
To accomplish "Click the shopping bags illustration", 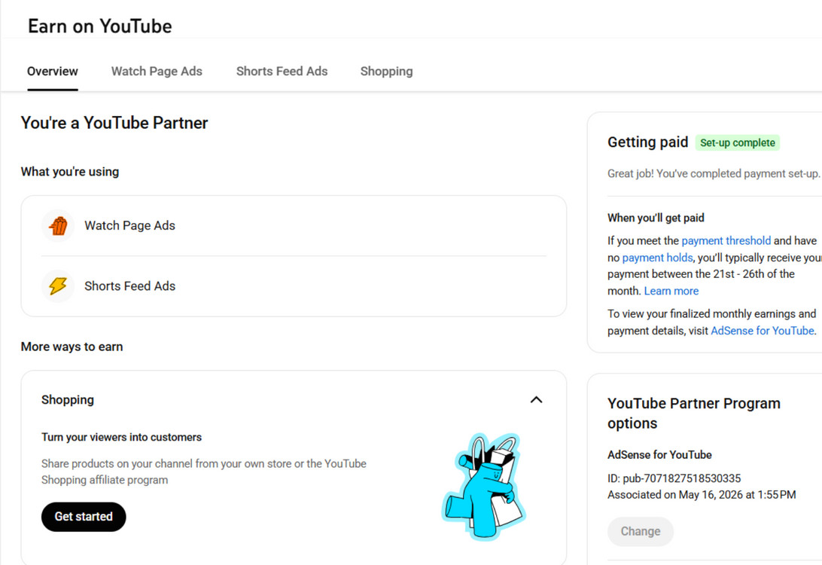I will click(484, 487).
